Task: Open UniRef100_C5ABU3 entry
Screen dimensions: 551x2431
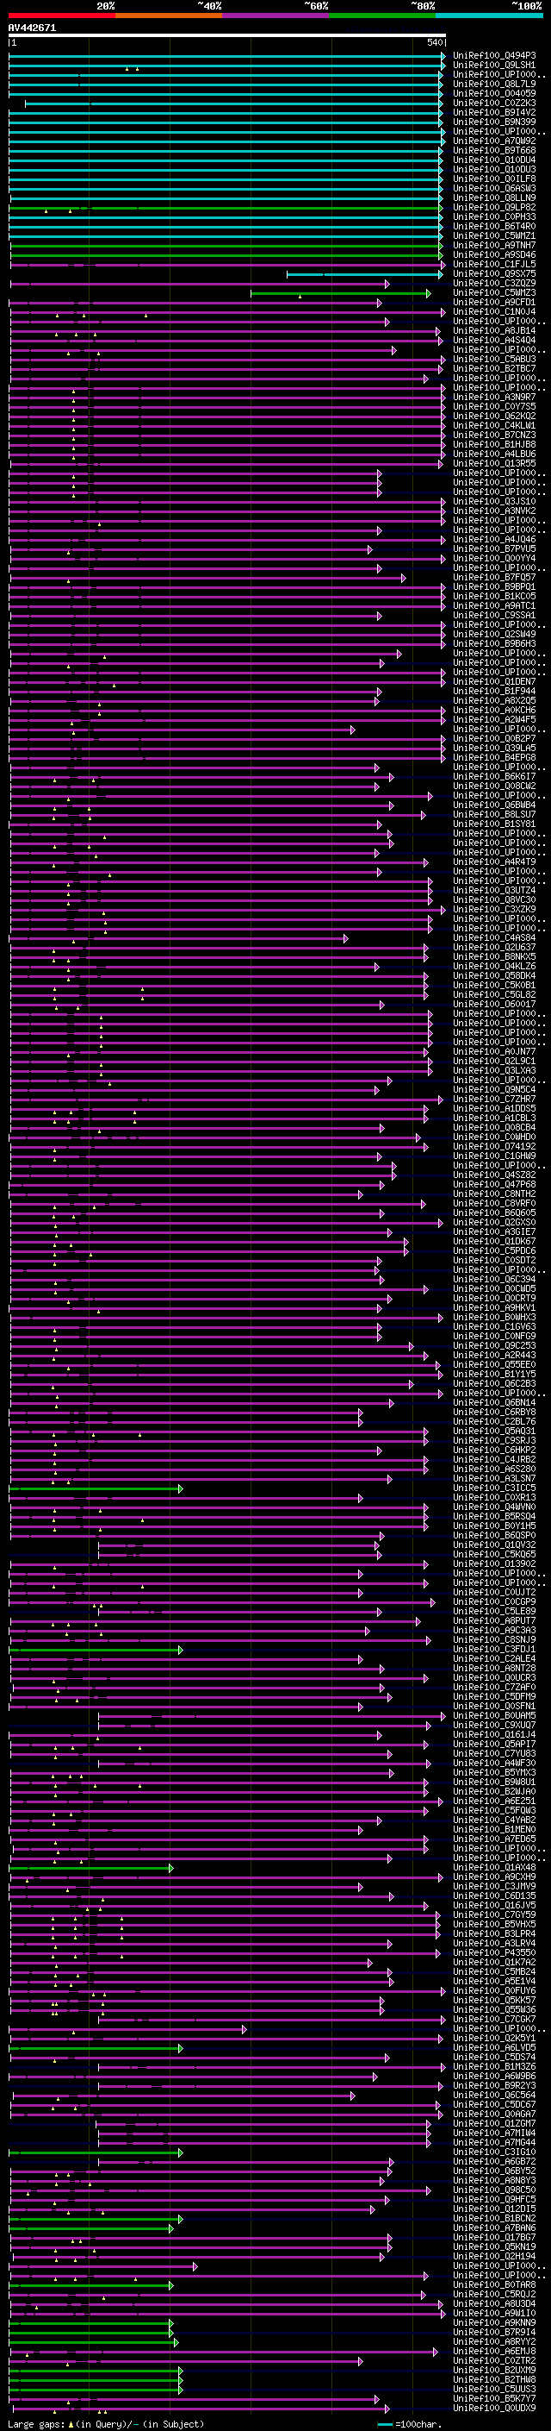Action: 494,359
